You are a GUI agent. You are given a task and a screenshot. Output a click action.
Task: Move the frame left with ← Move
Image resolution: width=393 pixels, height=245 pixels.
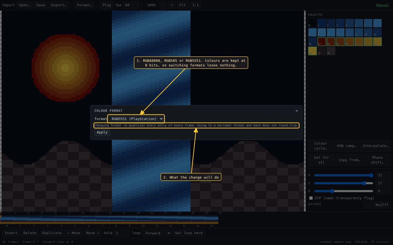[74, 233]
